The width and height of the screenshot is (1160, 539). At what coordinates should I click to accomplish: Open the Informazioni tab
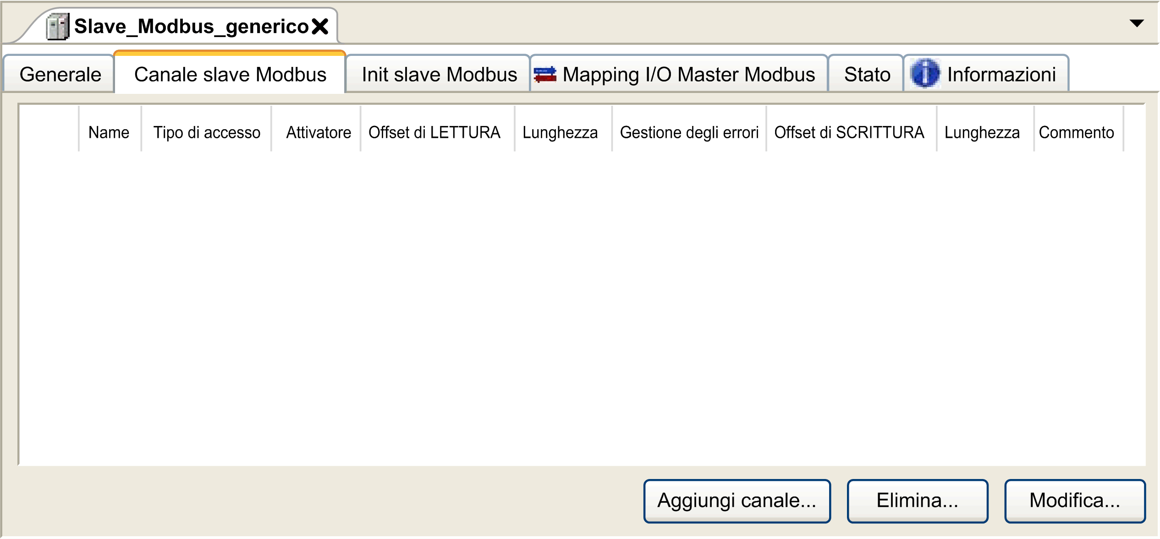986,74
